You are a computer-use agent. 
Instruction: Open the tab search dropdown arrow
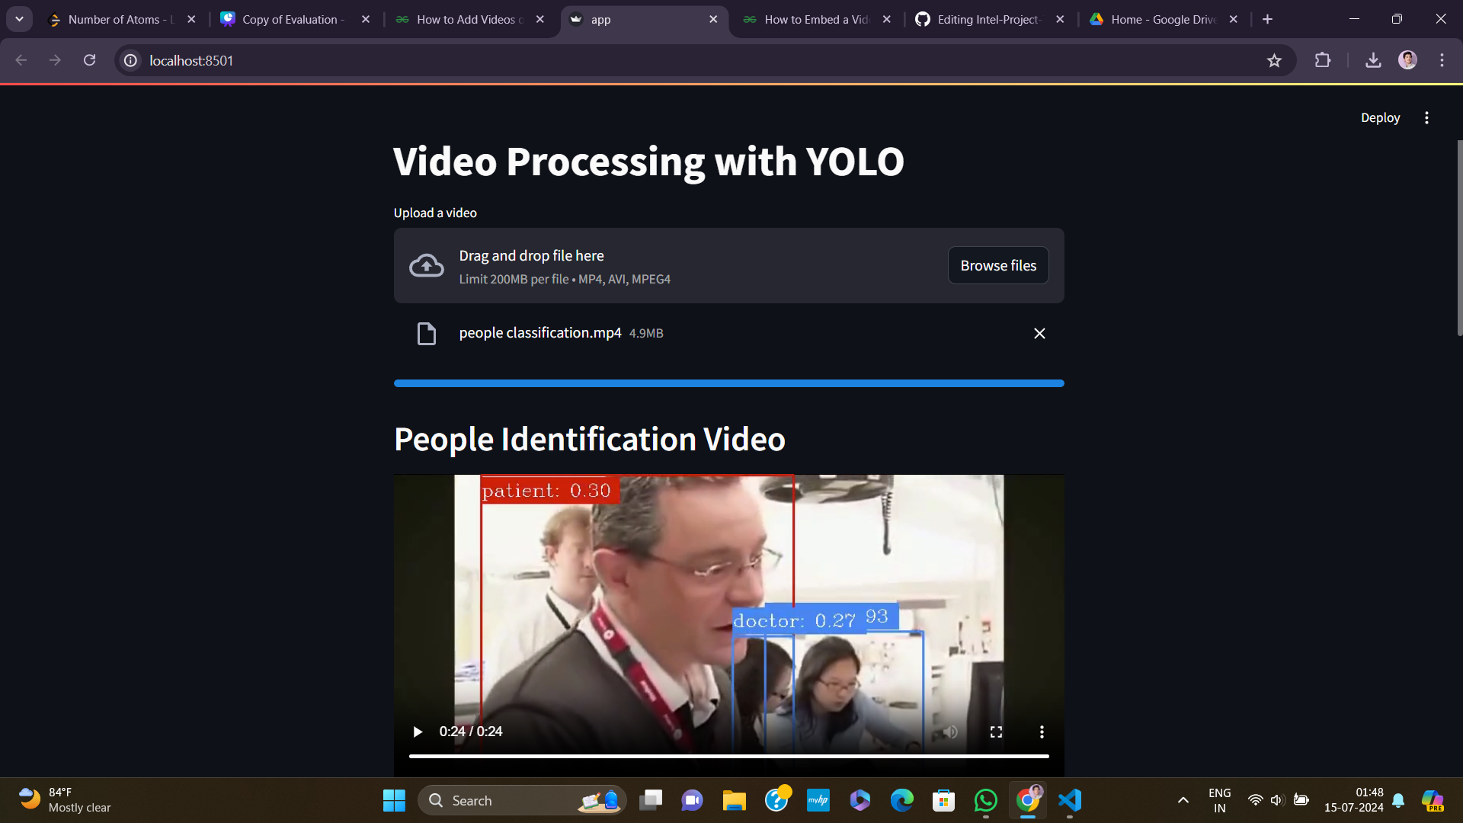[x=19, y=19]
